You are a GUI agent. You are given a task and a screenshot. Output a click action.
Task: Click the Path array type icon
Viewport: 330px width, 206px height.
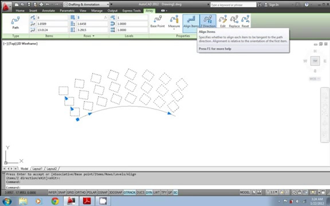tap(15, 23)
